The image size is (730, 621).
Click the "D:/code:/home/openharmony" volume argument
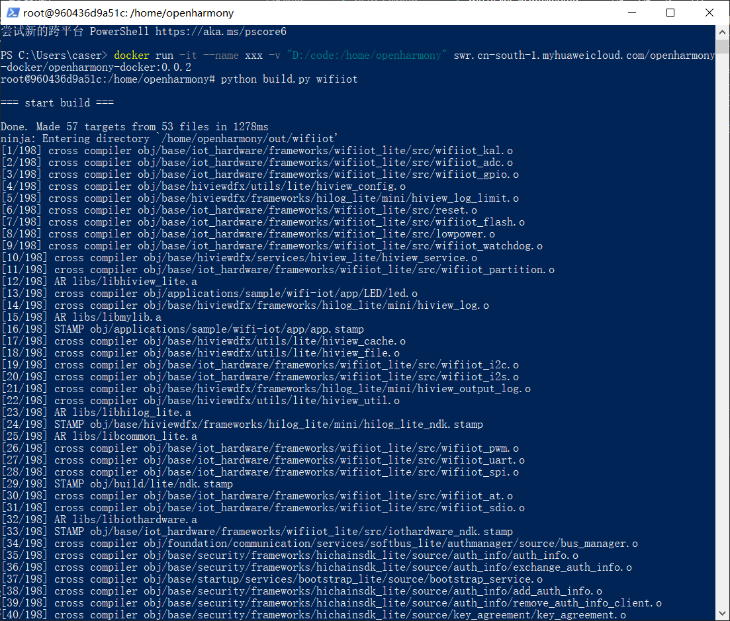367,56
